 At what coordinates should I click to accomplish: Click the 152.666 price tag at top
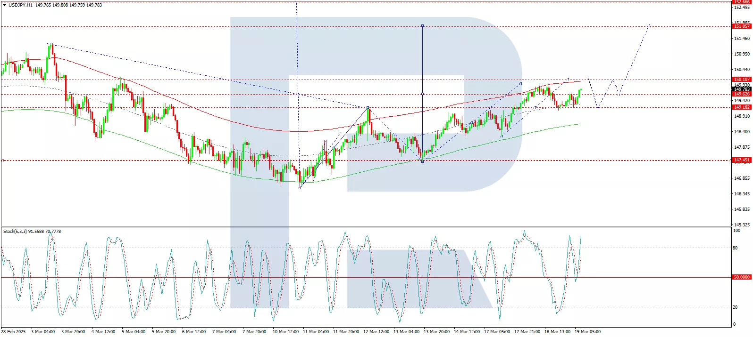pyautogui.click(x=741, y=2)
